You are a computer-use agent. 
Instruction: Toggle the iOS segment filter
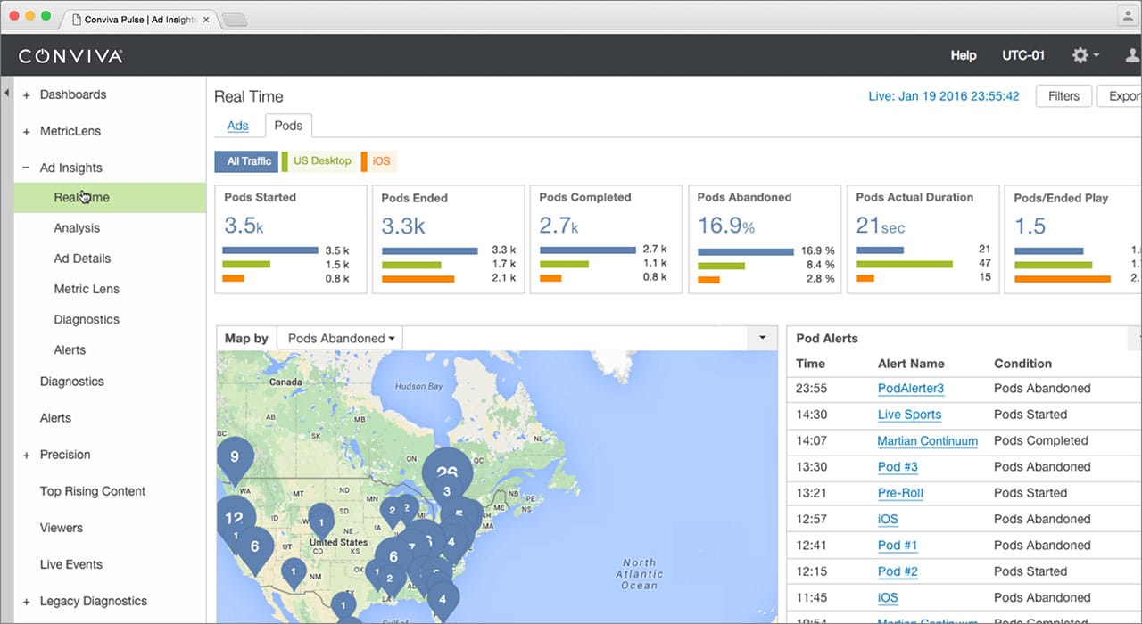(x=379, y=161)
